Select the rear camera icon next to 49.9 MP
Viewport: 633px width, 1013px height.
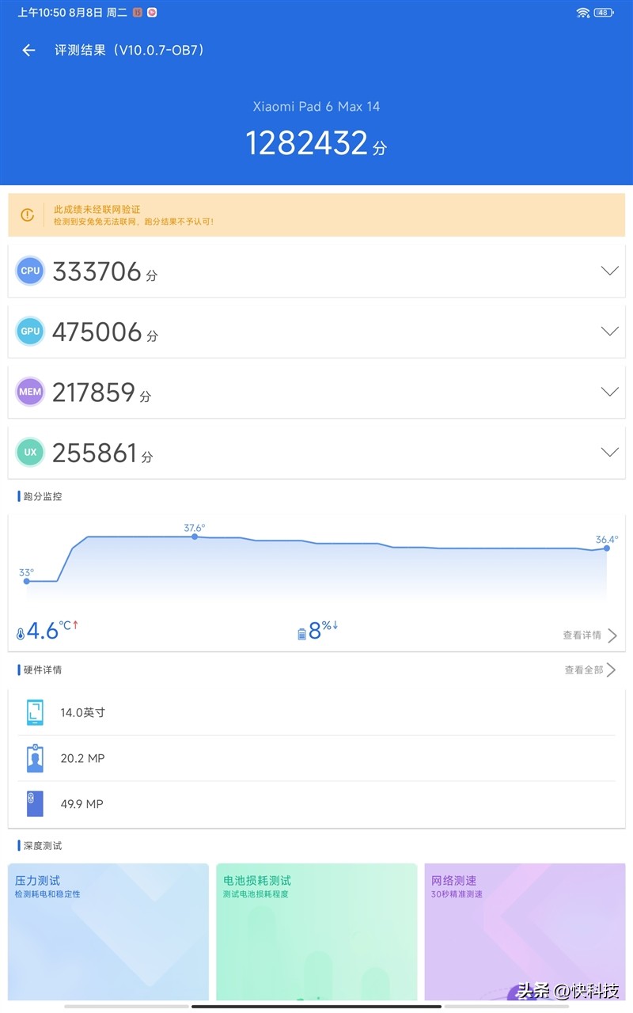point(35,803)
